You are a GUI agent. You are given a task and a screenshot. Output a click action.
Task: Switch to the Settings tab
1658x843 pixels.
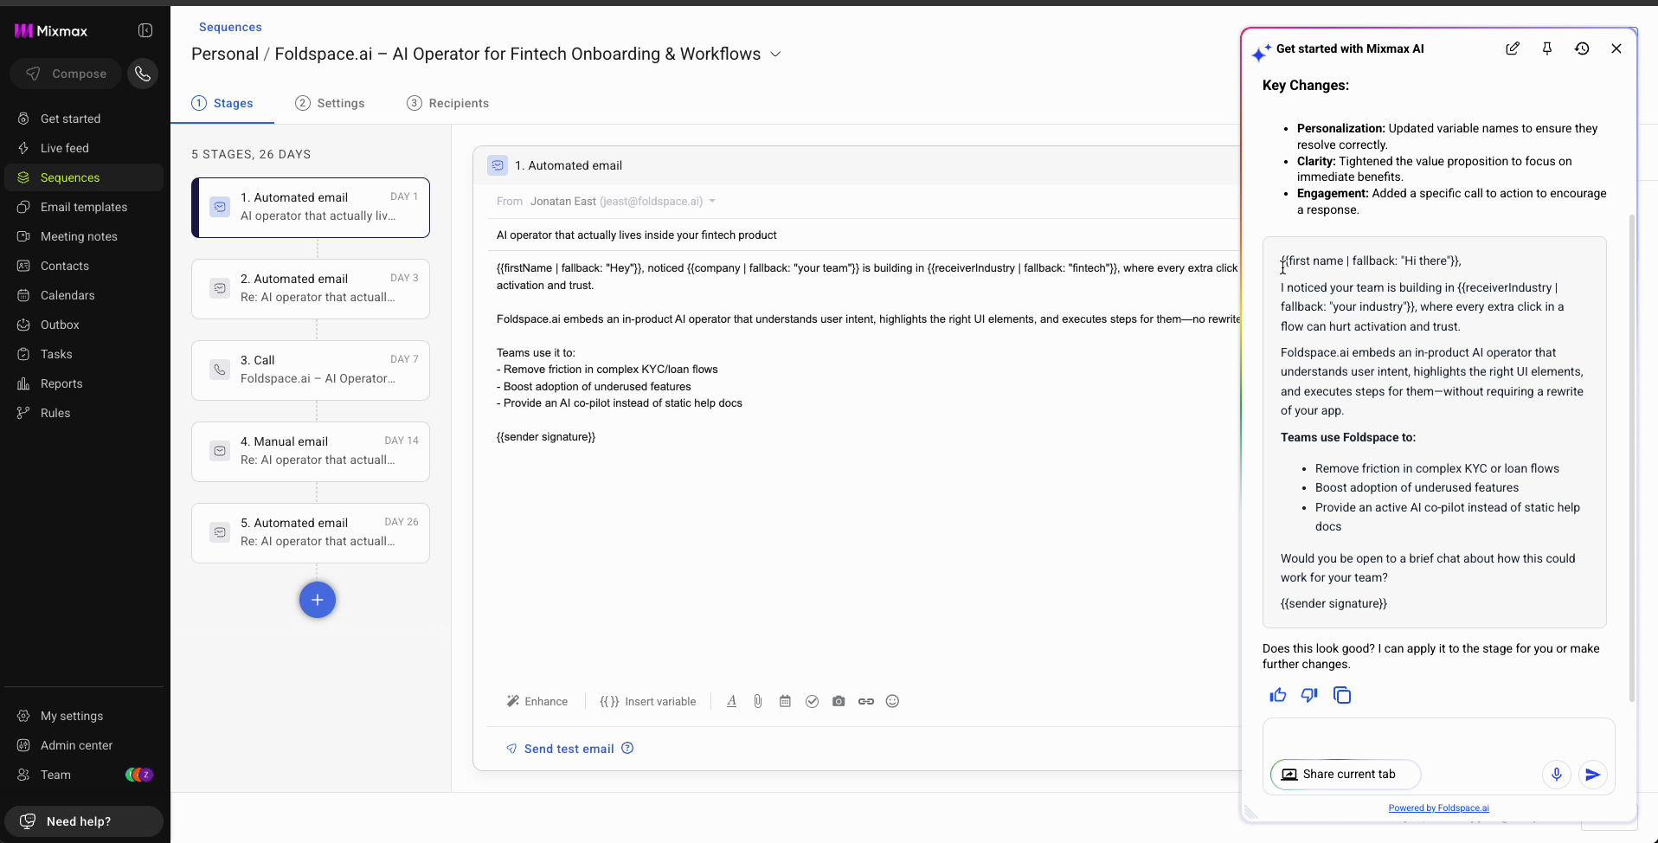(330, 103)
